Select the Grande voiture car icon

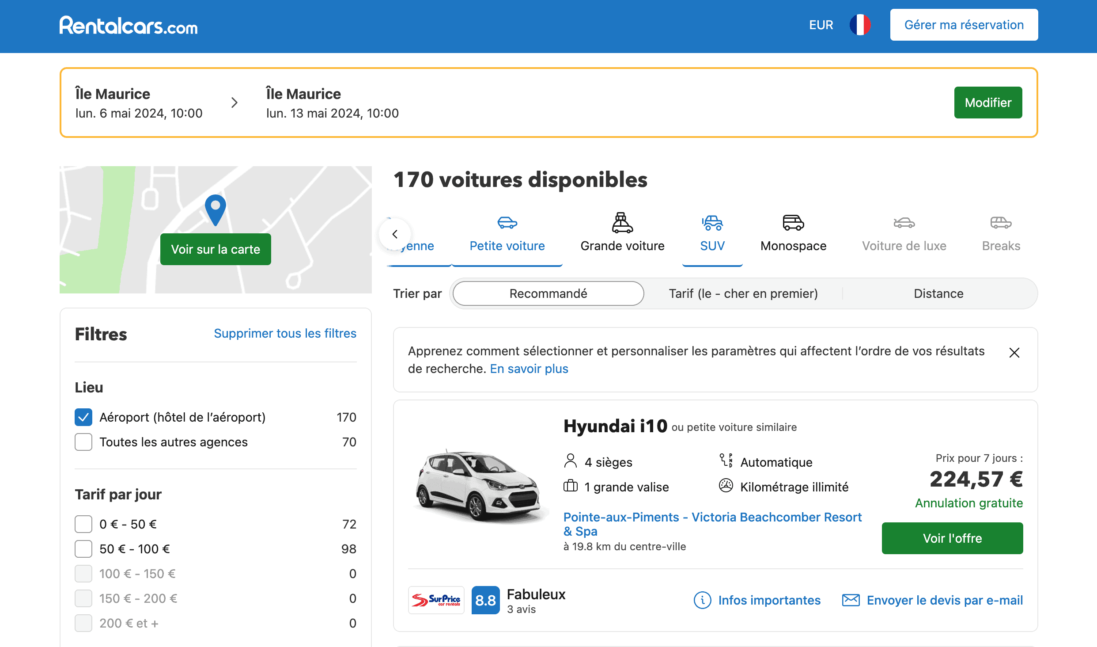pos(622,222)
